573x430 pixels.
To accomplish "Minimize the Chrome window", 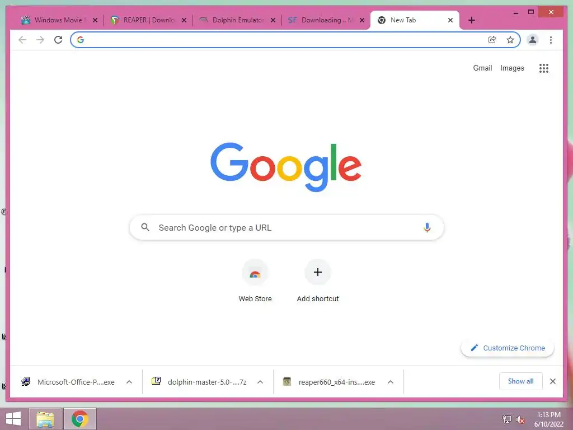I will click(x=515, y=12).
